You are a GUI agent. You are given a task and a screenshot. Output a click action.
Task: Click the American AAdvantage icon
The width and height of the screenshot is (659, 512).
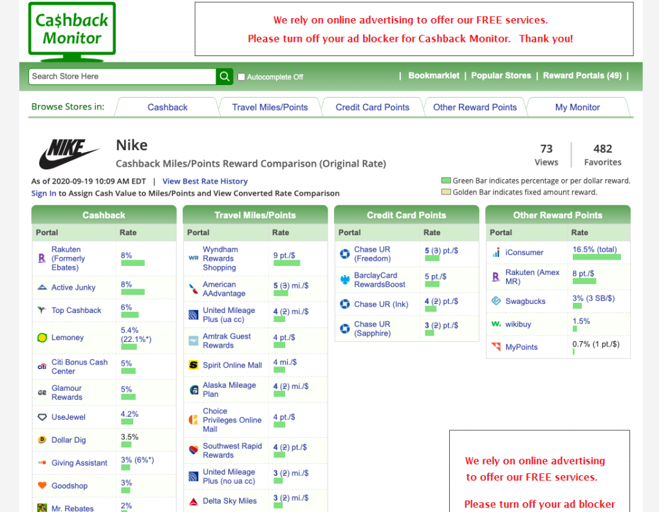[193, 289]
